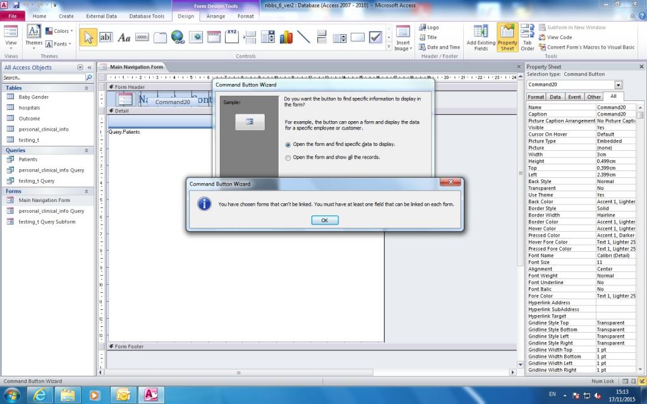Add a Title from the Header / Footer group

click(x=428, y=37)
